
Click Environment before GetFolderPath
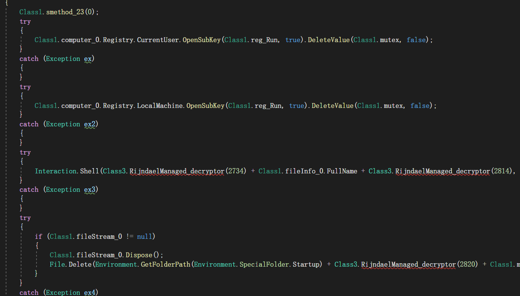(116, 264)
